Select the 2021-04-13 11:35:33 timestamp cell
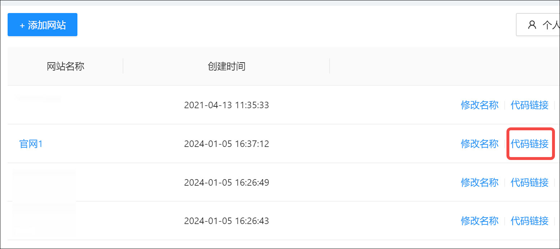Viewport: 560px width, 249px height. (x=226, y=105)
